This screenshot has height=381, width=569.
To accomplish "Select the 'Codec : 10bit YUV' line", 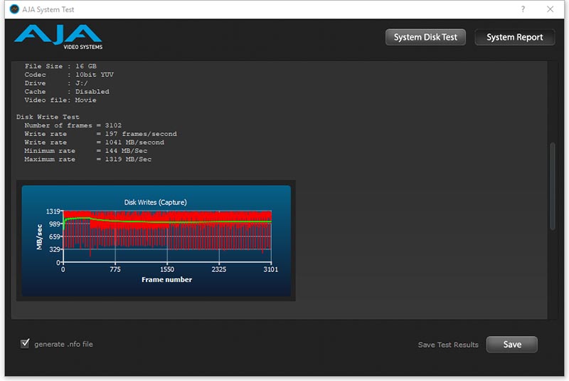I will tap(69, 75).
